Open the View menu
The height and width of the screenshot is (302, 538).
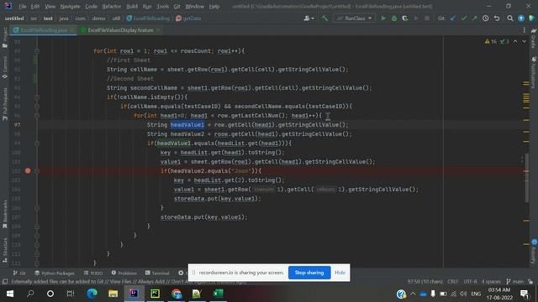click(50, 6)
